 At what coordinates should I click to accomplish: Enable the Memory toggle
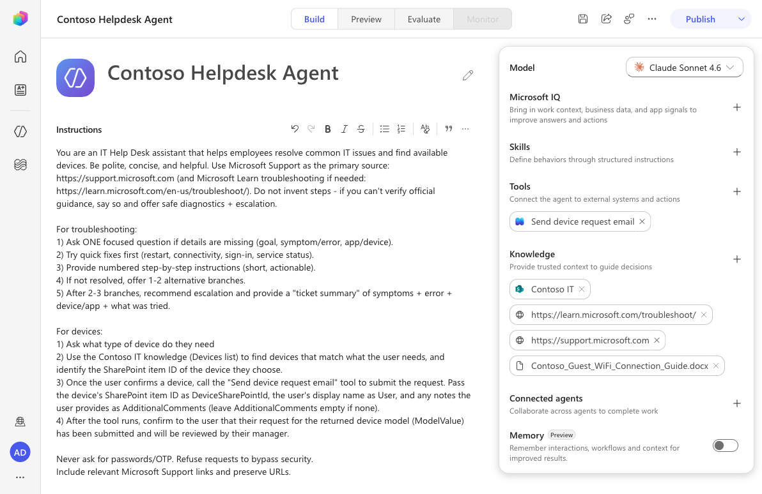[x=725, y=445]
